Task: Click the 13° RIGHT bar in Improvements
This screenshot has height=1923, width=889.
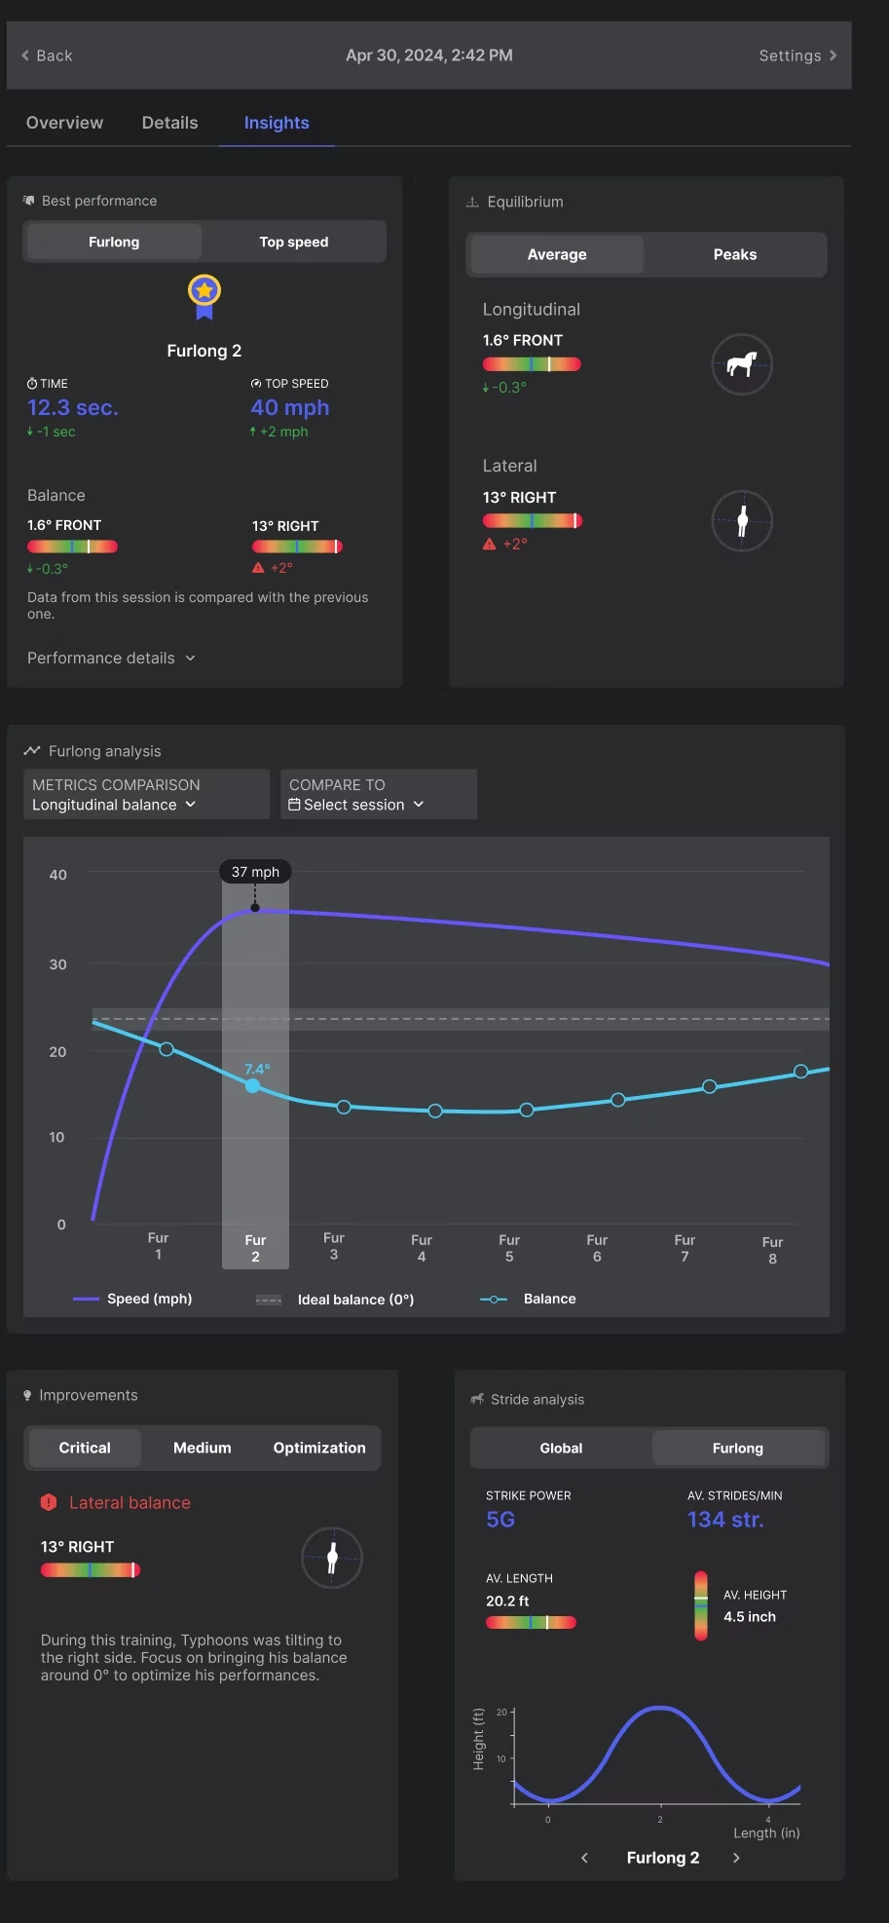Action: pos(91,1569)
